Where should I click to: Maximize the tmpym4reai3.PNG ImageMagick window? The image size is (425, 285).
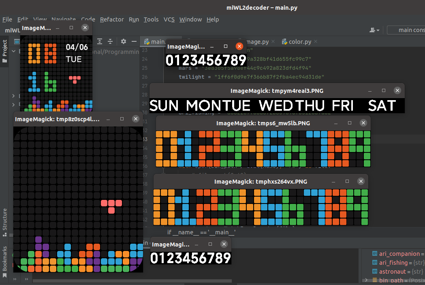tap(384, 90)
